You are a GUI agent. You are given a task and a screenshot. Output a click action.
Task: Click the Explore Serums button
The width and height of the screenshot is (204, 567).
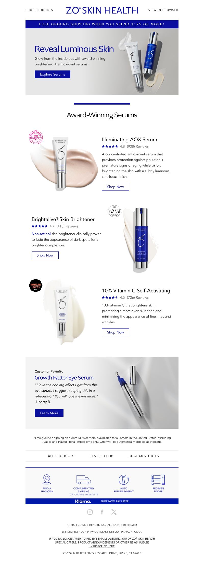pyautogui.click(x=53, y=74)
